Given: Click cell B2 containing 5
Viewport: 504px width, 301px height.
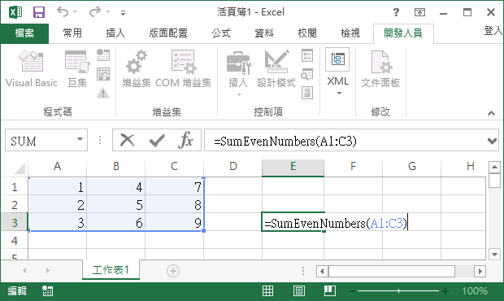Looking at the screenshot, I should pyautogui.click(x=116, y=205).
